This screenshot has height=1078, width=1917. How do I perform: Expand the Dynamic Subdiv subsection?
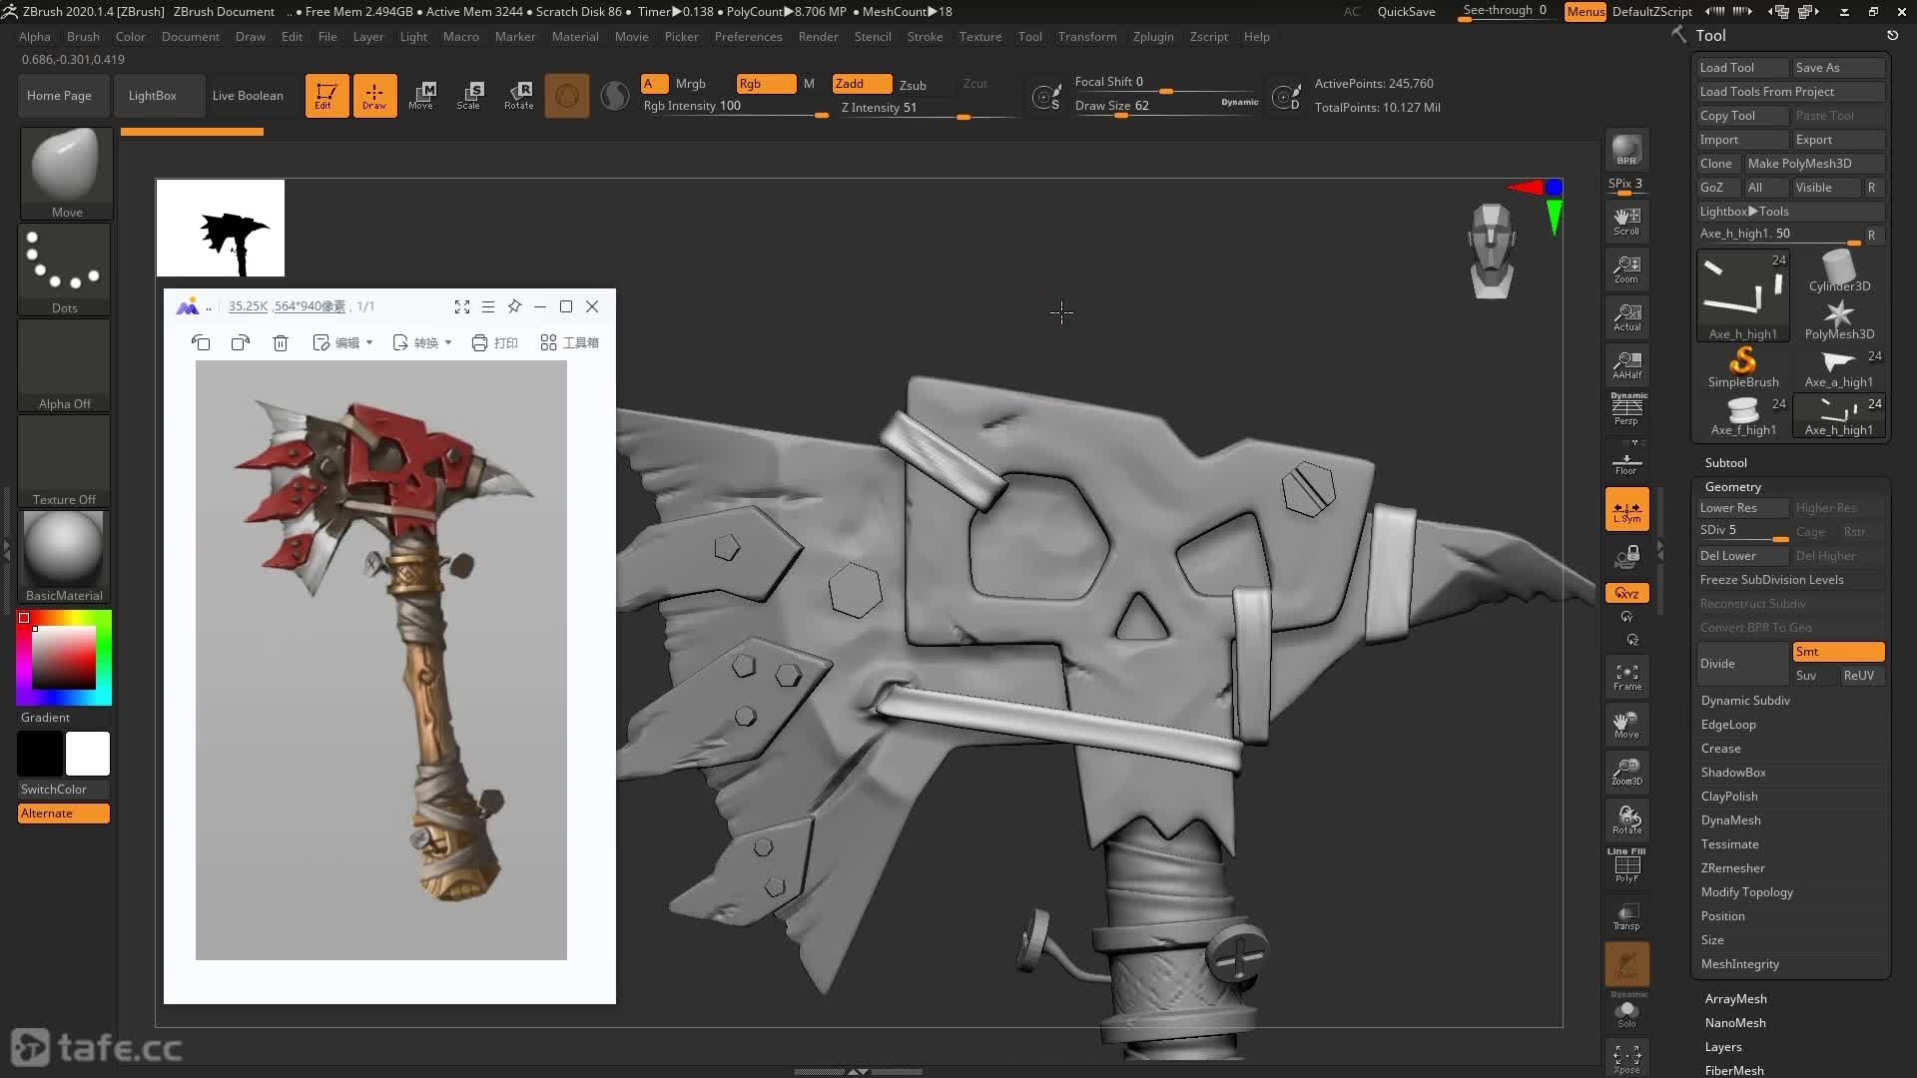1745,701
